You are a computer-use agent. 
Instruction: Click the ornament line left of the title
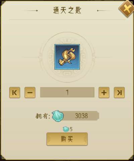pos(30,11)
